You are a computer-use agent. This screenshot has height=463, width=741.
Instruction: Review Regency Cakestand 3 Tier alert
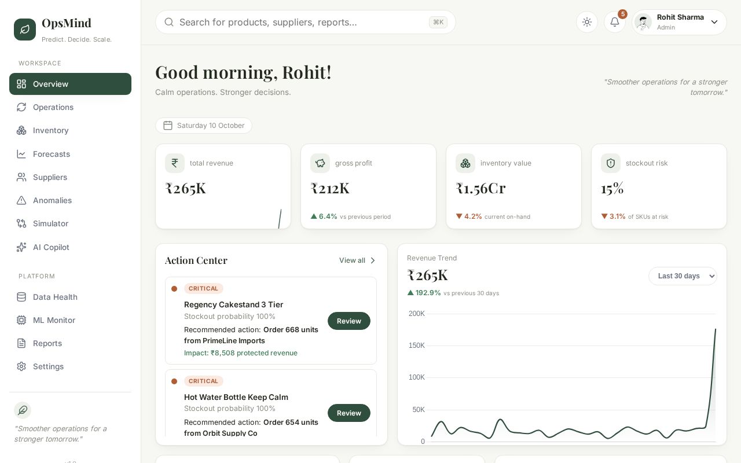tap(349, 321)
